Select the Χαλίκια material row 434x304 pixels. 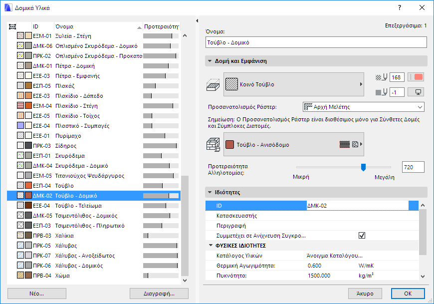94,236
